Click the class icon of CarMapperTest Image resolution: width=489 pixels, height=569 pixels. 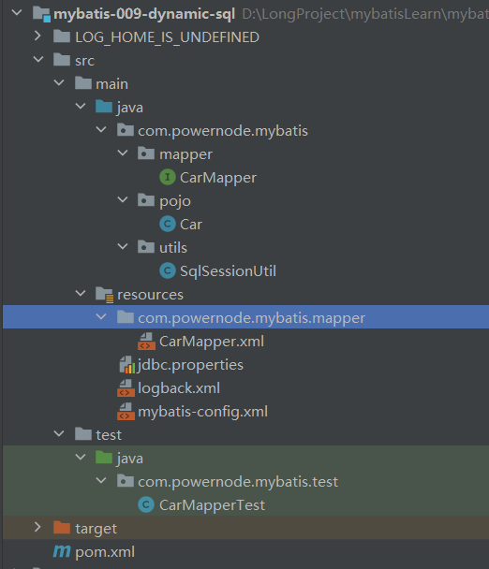click(x=146, y=504)
